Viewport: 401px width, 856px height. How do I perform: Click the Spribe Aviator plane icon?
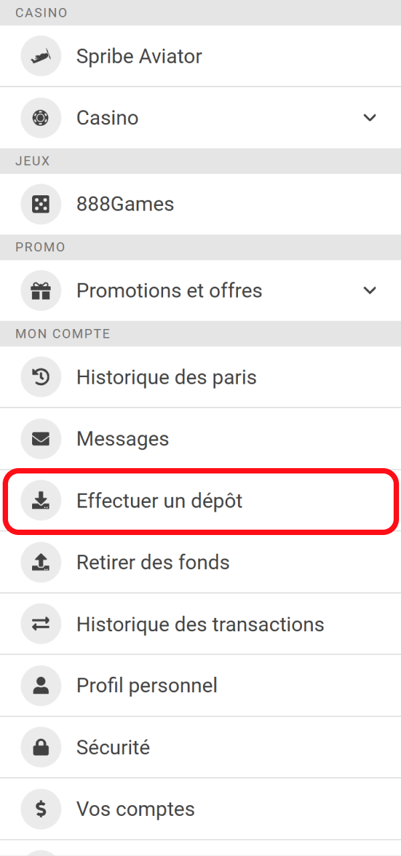(41, 56)
